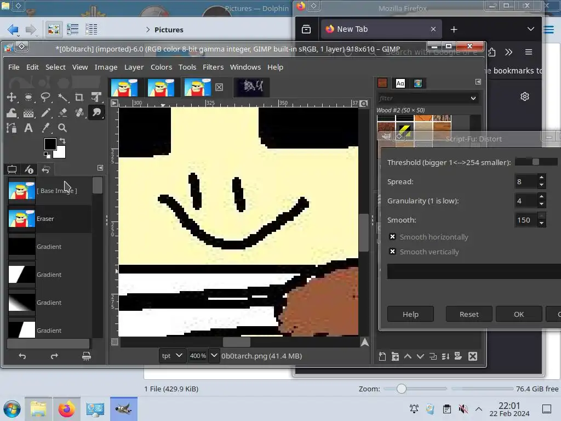561x421 pixels.
Task: Select the Warp Transform tool
Action: [12, 113]
